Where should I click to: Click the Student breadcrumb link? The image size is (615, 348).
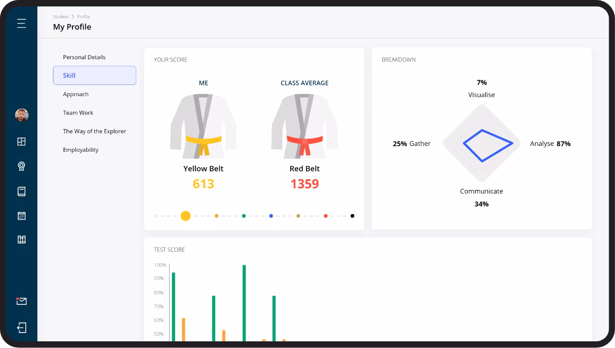[x=61, y=17]
